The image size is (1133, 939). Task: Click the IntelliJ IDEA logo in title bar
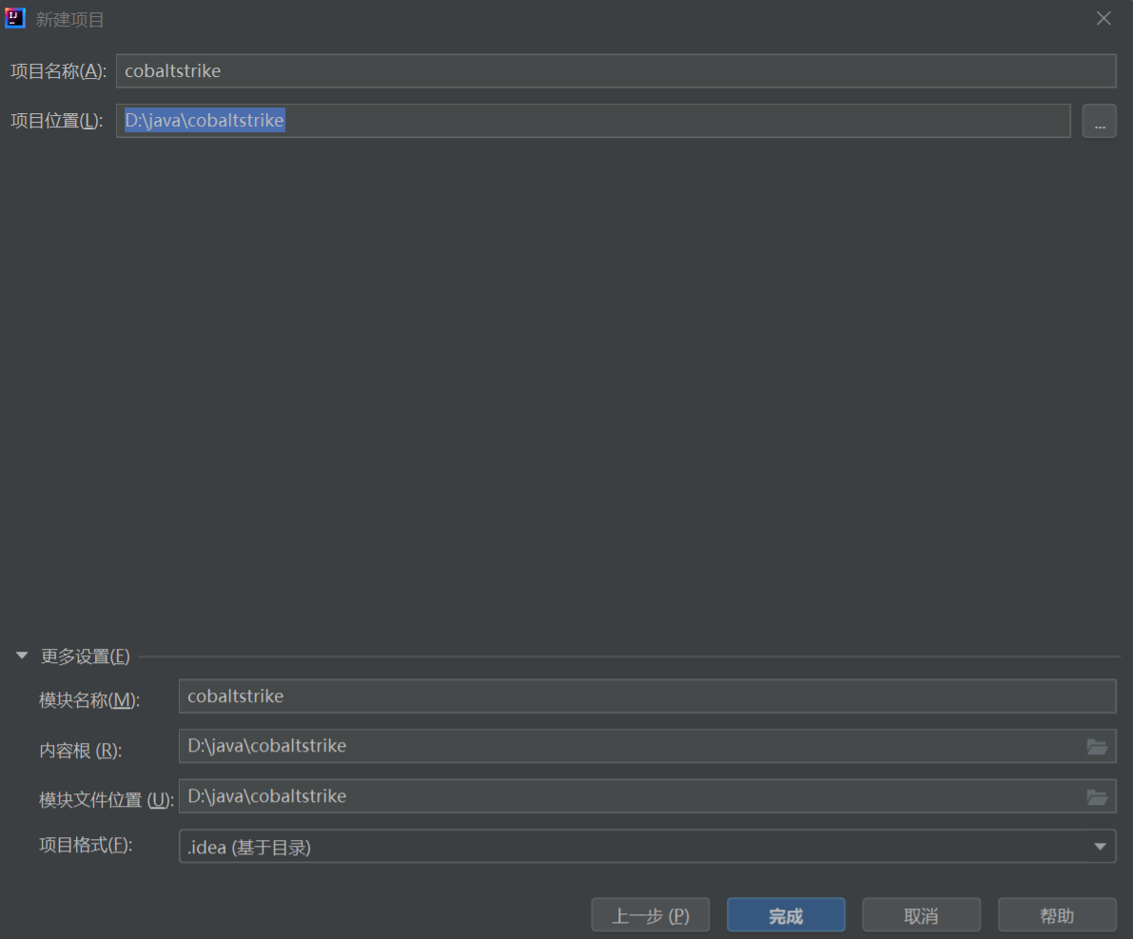pyautogui.click(x=15, y=18)
